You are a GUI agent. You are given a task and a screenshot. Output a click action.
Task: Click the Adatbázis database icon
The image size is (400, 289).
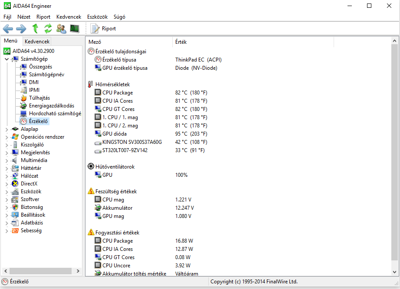(x=15, y=223)
